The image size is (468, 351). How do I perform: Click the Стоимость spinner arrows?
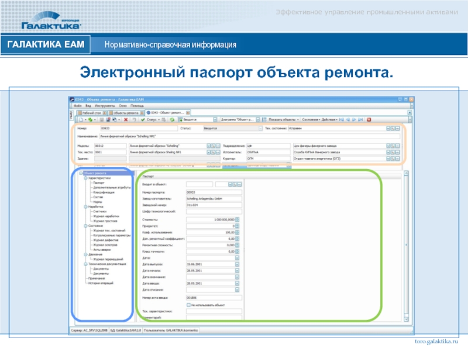point(237,219)
